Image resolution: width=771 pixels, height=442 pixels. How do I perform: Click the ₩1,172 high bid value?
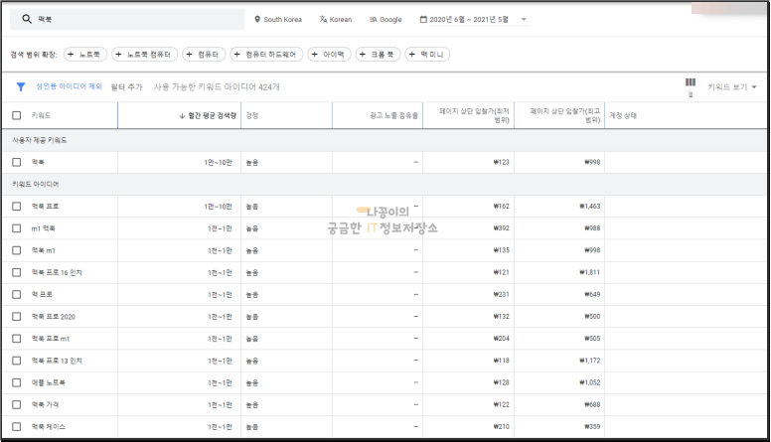589,361
